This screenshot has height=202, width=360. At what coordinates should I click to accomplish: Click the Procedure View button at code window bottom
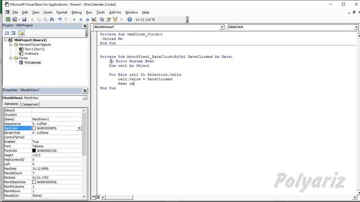[93, 197]
